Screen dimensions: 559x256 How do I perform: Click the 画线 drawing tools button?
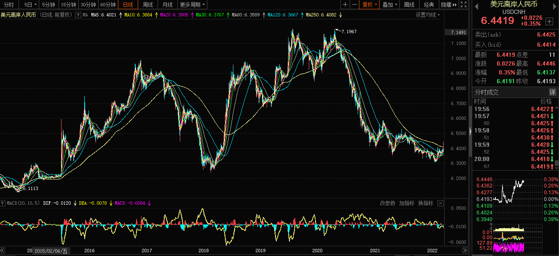tap(409, 5)
